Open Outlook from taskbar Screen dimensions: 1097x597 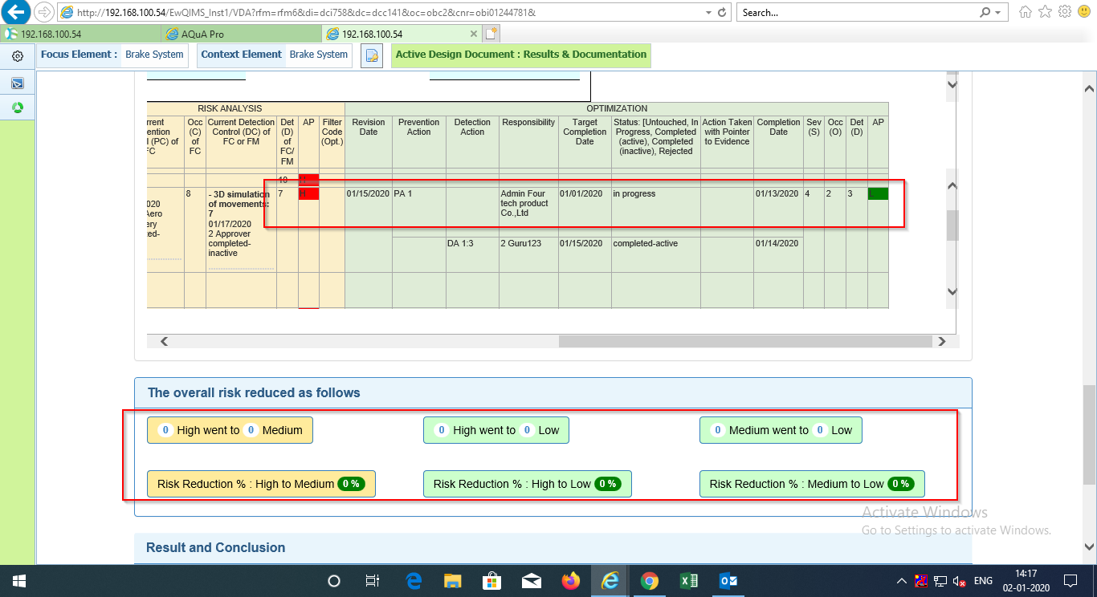(x=728, y=580)
